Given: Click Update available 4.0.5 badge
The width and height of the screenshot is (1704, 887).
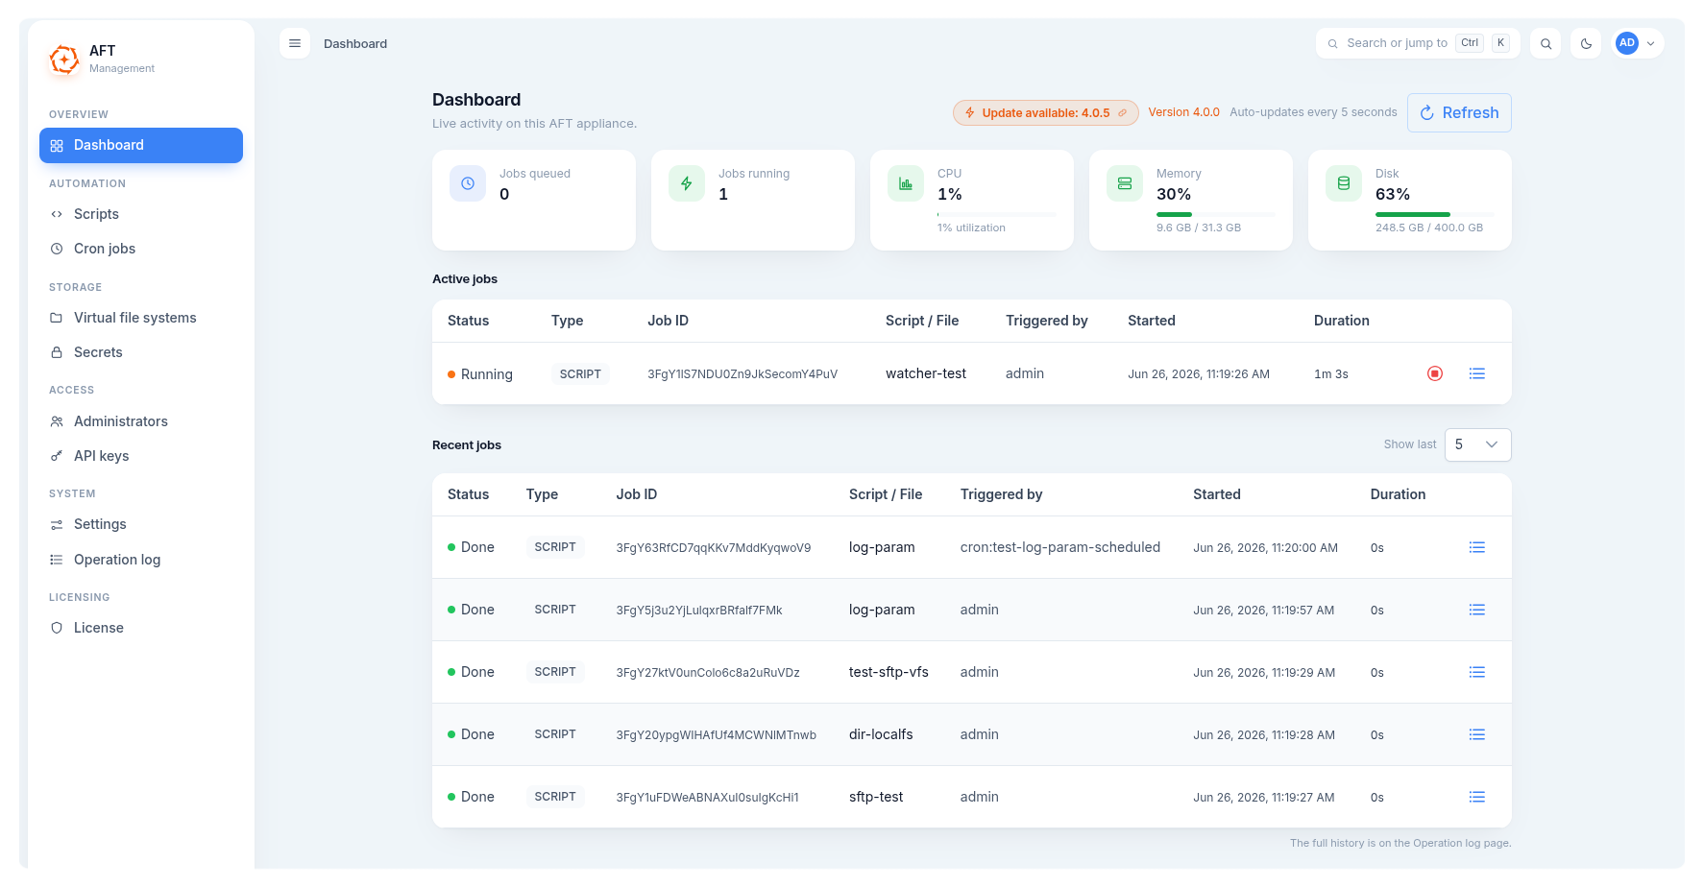Looking at the screenshot, I should click(1046, 112).
